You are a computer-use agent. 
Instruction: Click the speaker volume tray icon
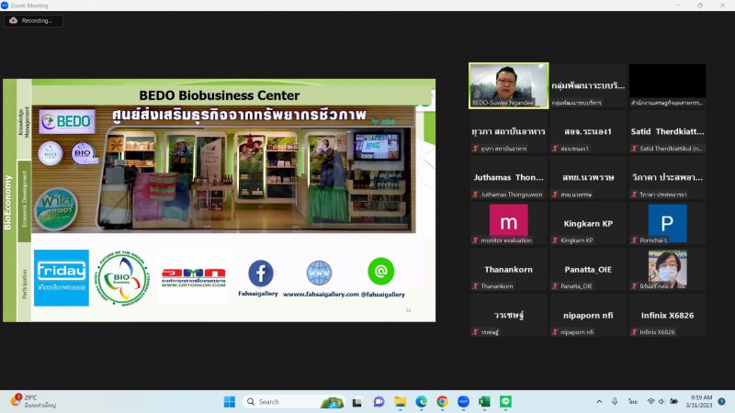pyautogui.click(x=661, y=402)
